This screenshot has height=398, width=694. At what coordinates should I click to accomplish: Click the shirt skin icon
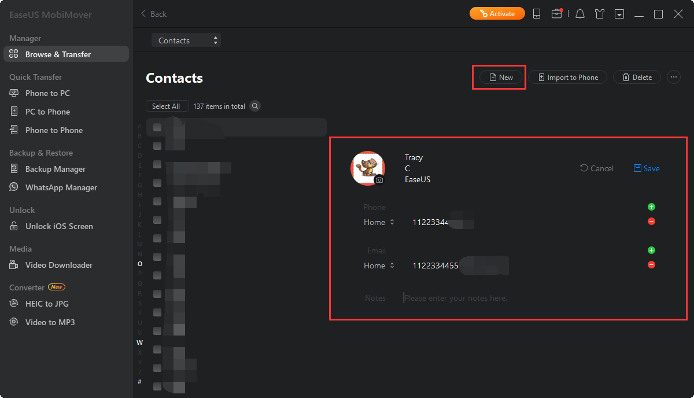tap(600, 14)
